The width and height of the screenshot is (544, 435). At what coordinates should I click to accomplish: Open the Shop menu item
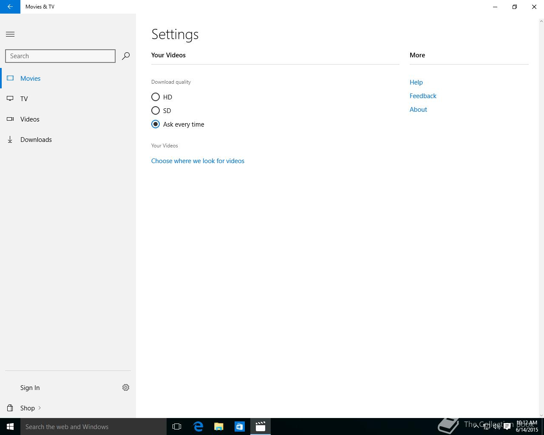pyautogui.click(x=68, y=408)
